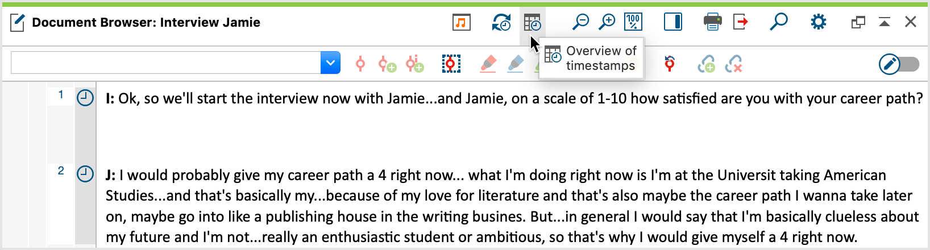Click the code selection input field
Image resolution: width=930 pixels, height=250 pixels.
point(165,63)
